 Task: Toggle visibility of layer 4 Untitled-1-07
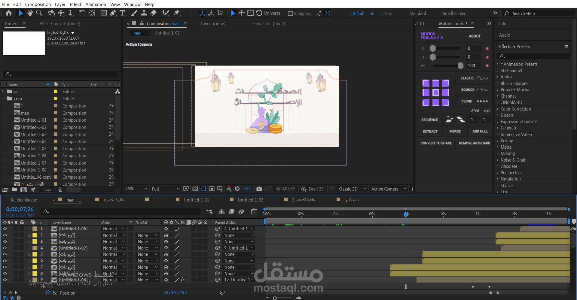(5, 248)
